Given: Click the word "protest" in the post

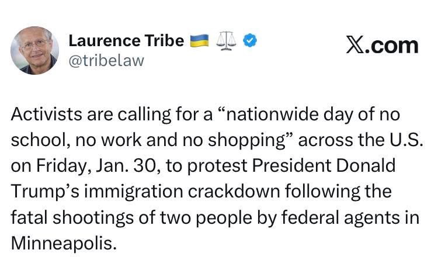Looking at the screenshot, I should coord(219,166).
